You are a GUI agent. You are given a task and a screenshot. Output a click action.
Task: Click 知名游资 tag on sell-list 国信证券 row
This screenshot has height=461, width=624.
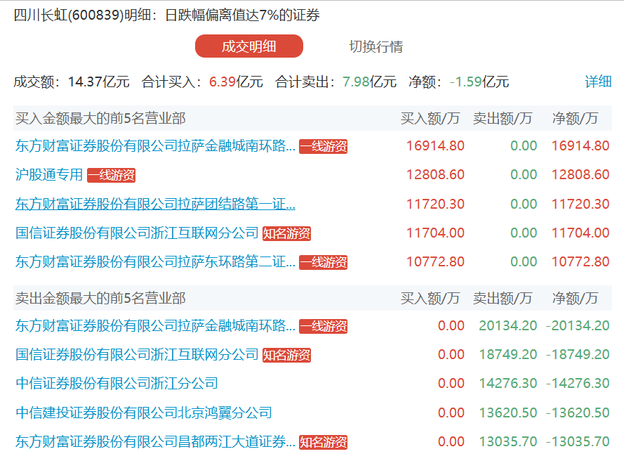click(286, 355)
